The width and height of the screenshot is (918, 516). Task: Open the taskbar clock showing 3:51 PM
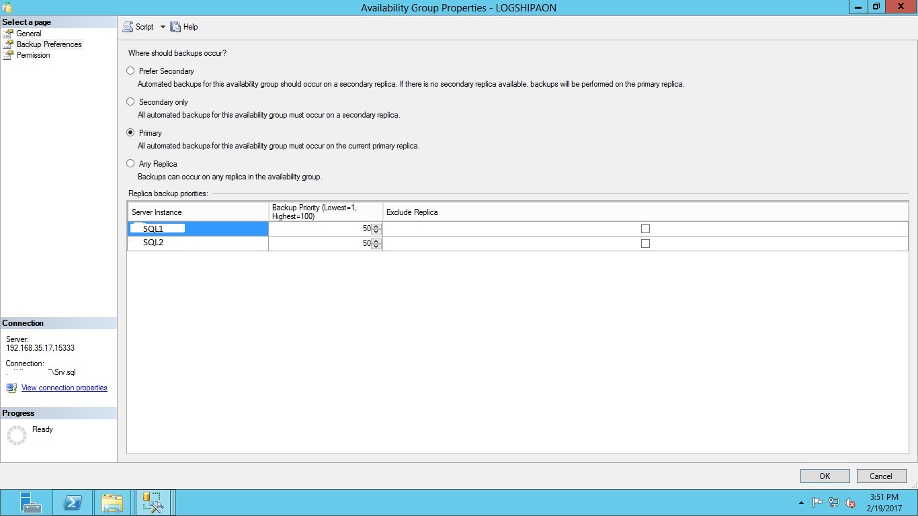(x=884, y=503)
